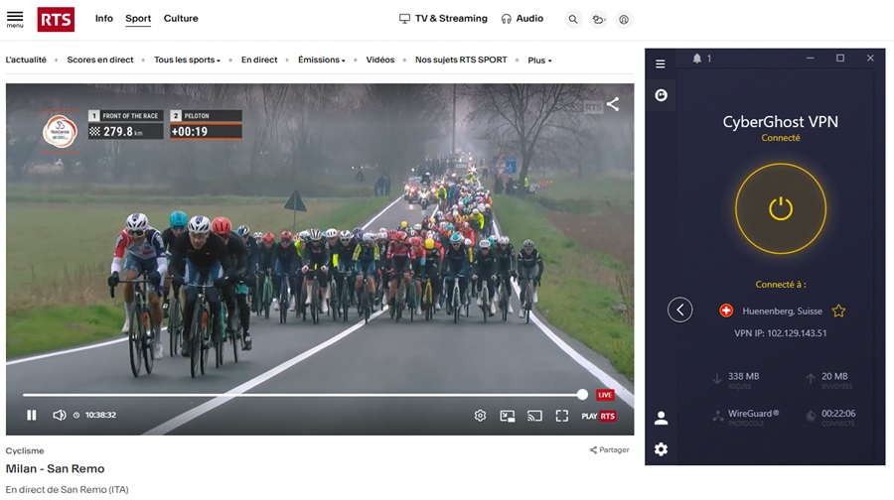Click the 10:38:32 video clock
The height and width of the screenshot is (500, 894).
tap(100, 415)
